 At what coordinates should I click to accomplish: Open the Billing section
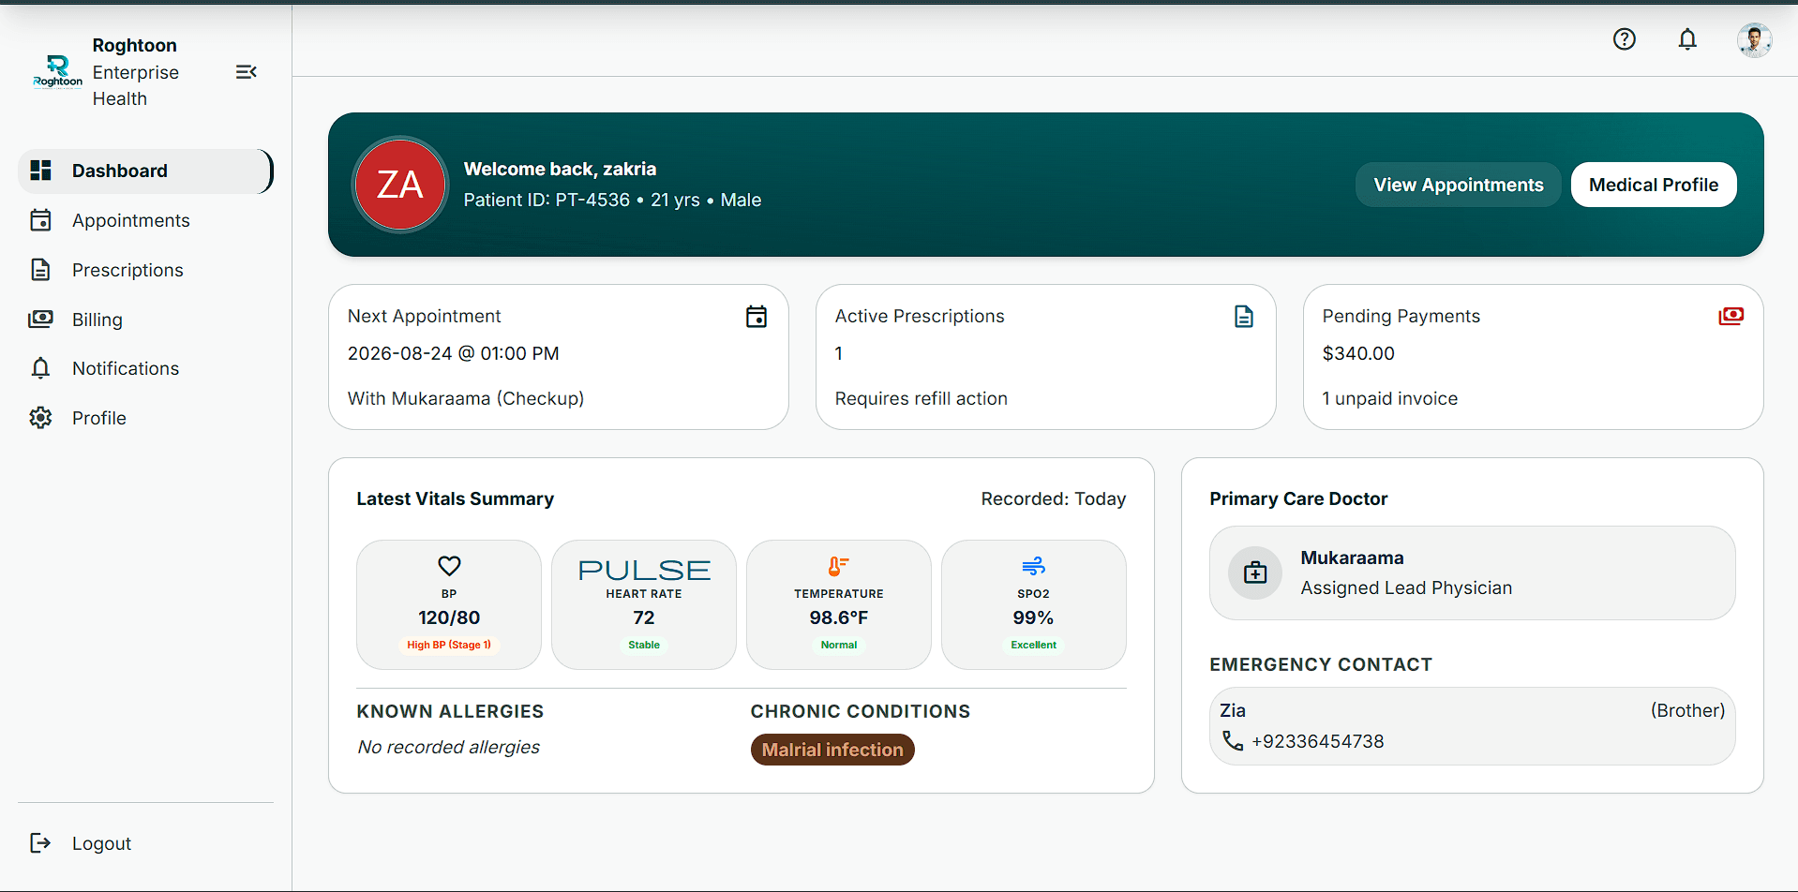tap(145, 320)
